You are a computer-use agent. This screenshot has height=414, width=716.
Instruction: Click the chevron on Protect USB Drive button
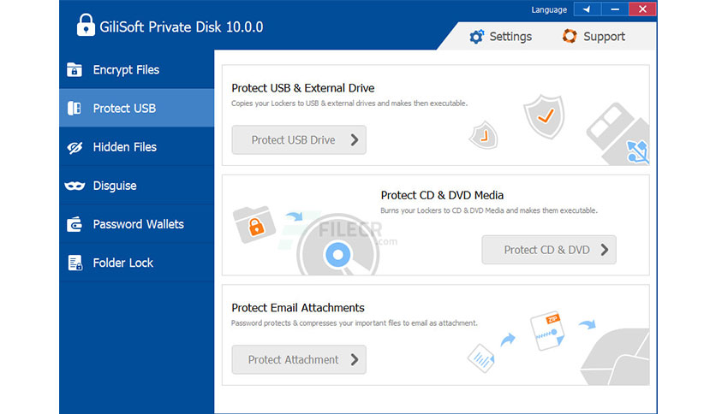[x=355, y=140]
